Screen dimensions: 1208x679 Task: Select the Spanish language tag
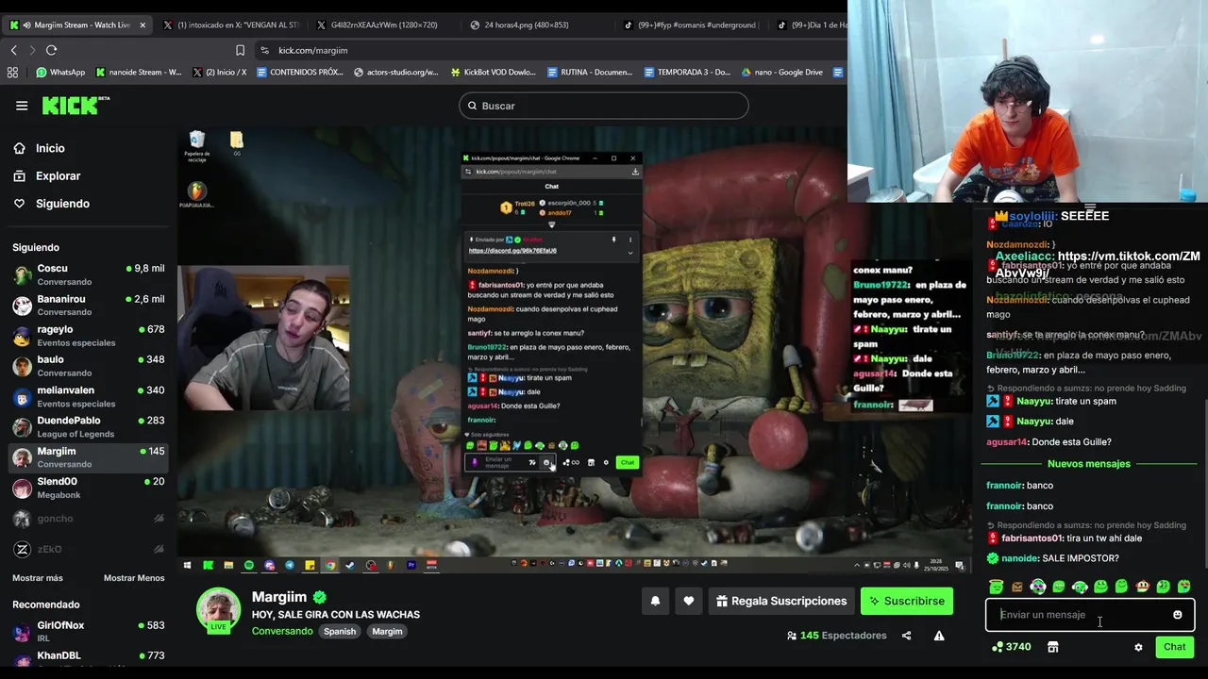(x=340, y=631)
